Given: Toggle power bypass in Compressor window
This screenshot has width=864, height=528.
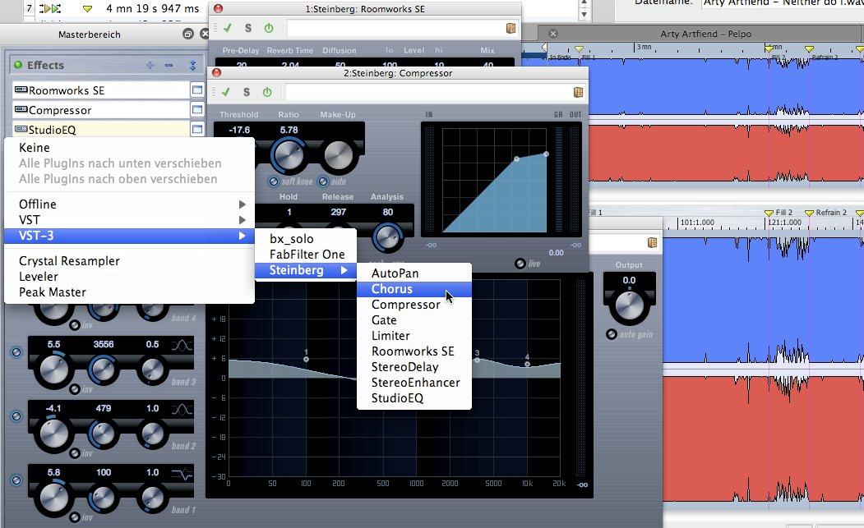Looking at the screenshot, I should [267, 92].
